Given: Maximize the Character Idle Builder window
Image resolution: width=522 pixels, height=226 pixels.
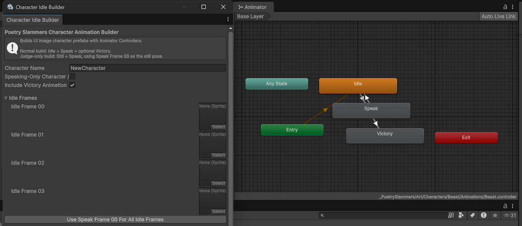Looking at the screenshot, I should [204, 7].
